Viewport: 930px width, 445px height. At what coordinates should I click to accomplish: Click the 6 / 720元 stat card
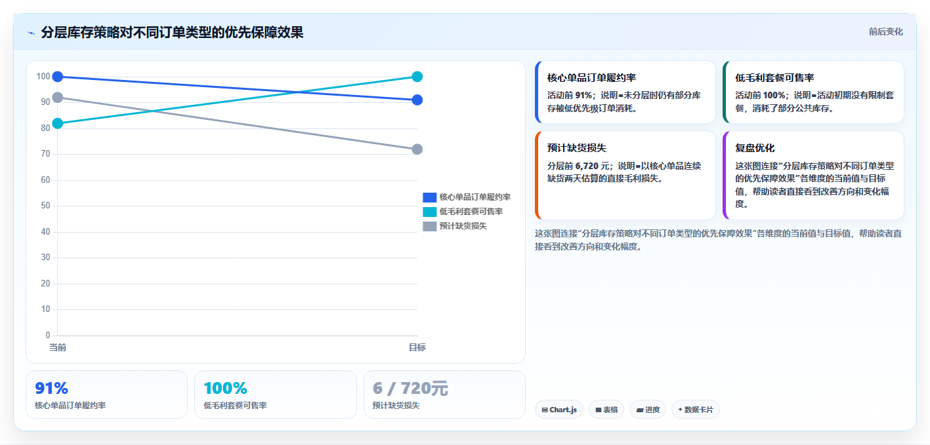point(444,395)
